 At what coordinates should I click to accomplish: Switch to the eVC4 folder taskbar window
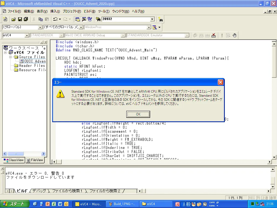[156, 204]
